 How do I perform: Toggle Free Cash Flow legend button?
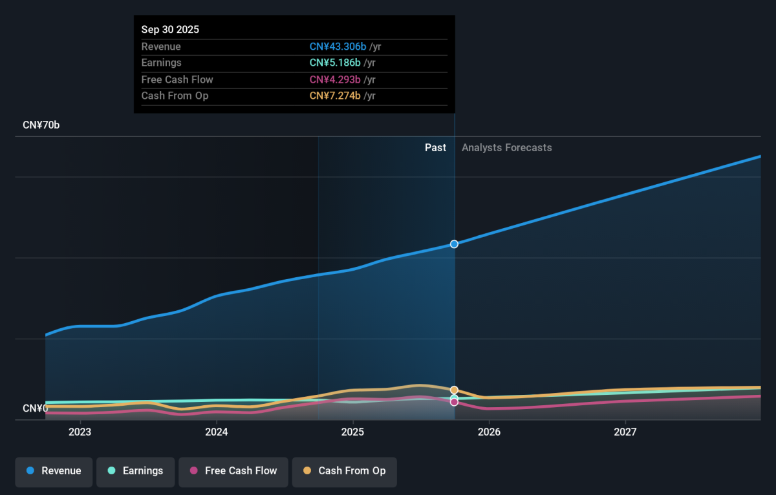coord(233,471)
